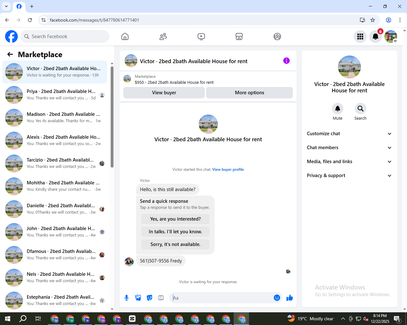
Task: Choose a sticker icon
Action: (x=149, y=298)
